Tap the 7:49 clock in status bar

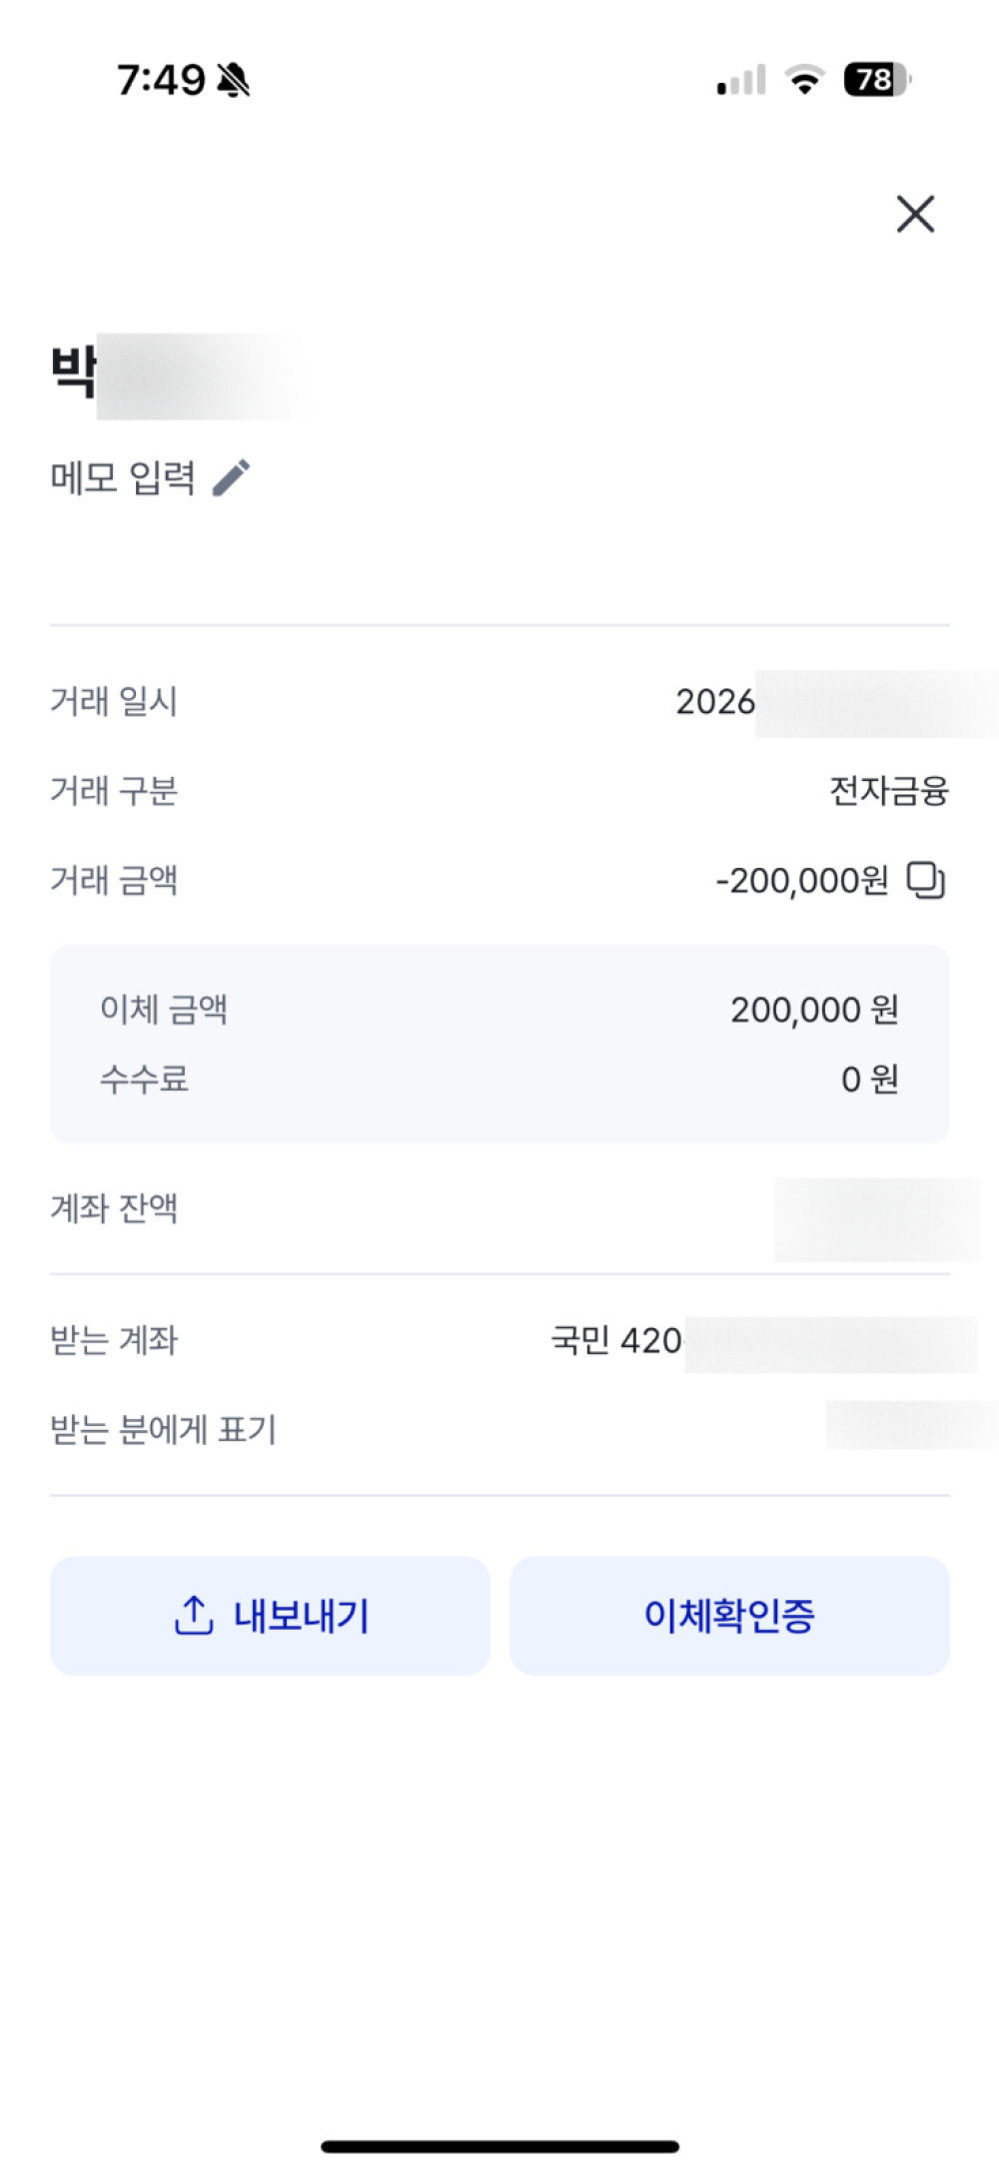(x=161, y=80)
